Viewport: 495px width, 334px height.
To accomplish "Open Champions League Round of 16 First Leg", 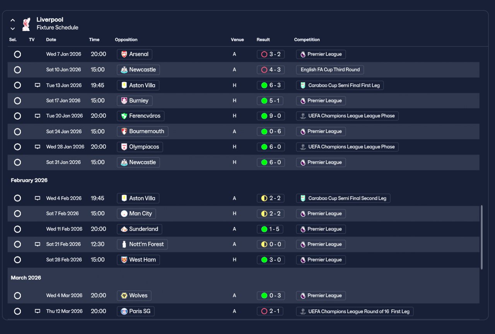I will [355, 311].
